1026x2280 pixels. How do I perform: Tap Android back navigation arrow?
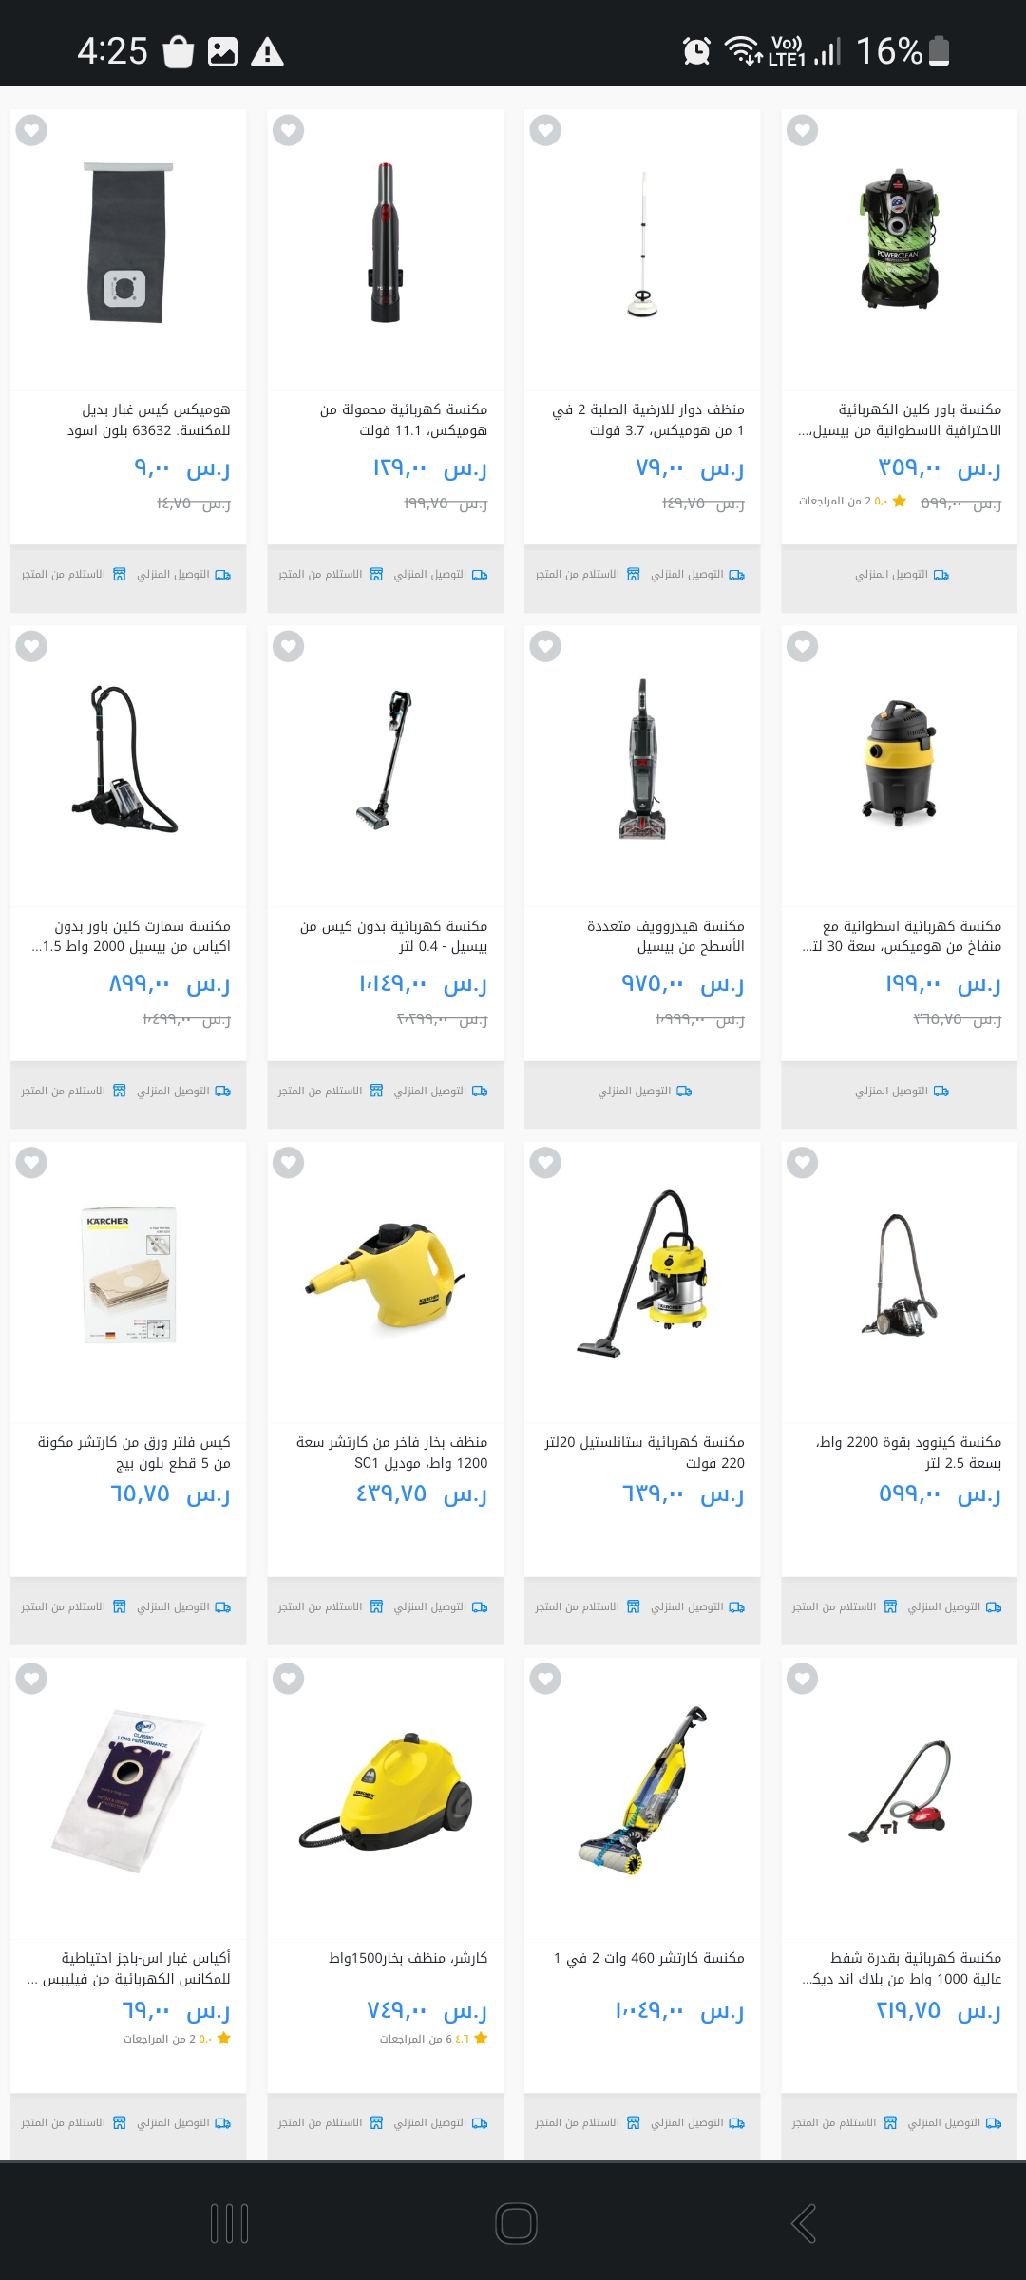(804, 2223)
